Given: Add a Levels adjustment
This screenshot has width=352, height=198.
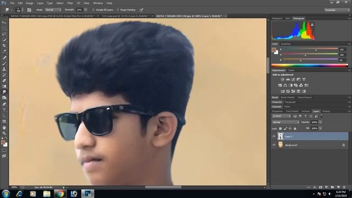Looking at the screenshot, I should [288, 79].
